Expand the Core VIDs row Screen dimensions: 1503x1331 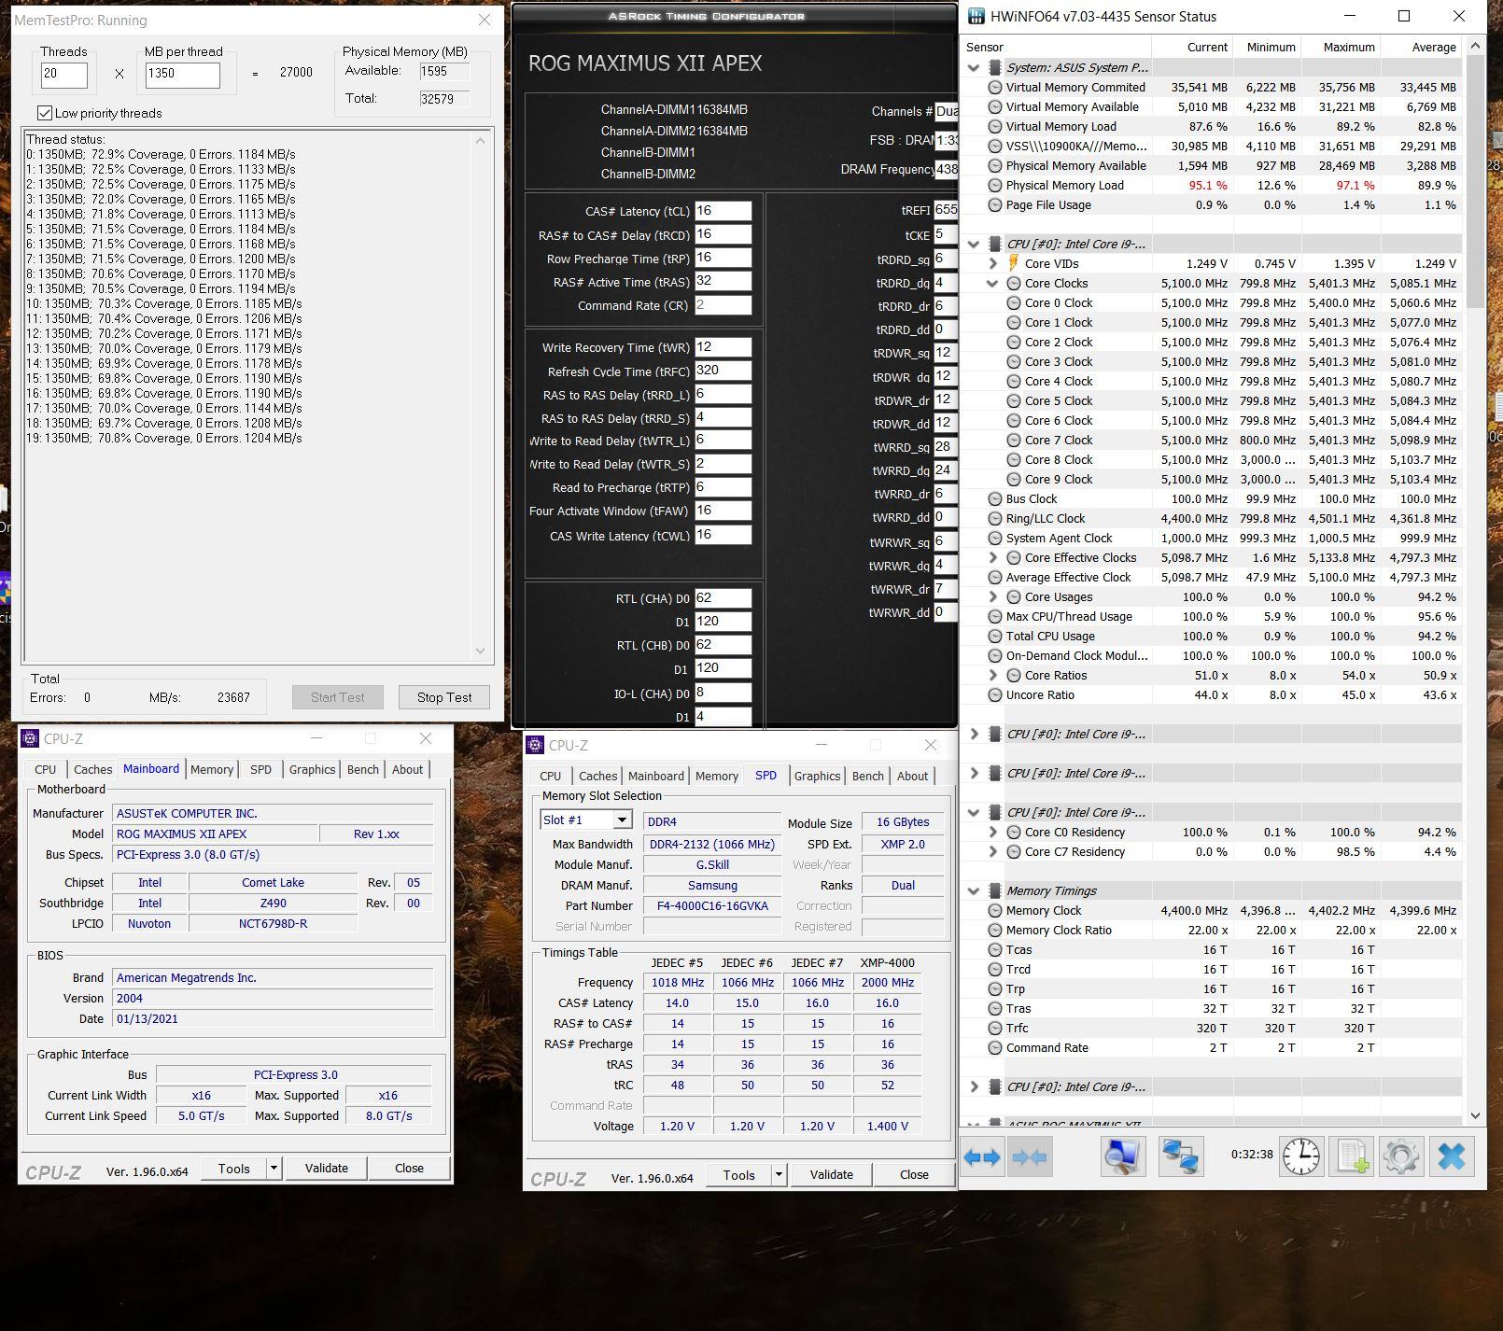993,263
